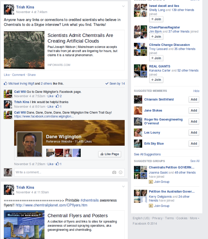Click thumbs-up icon beside Michael Irving Wgft
This screenshot has height=239, width=208.
tap(5, 83)
